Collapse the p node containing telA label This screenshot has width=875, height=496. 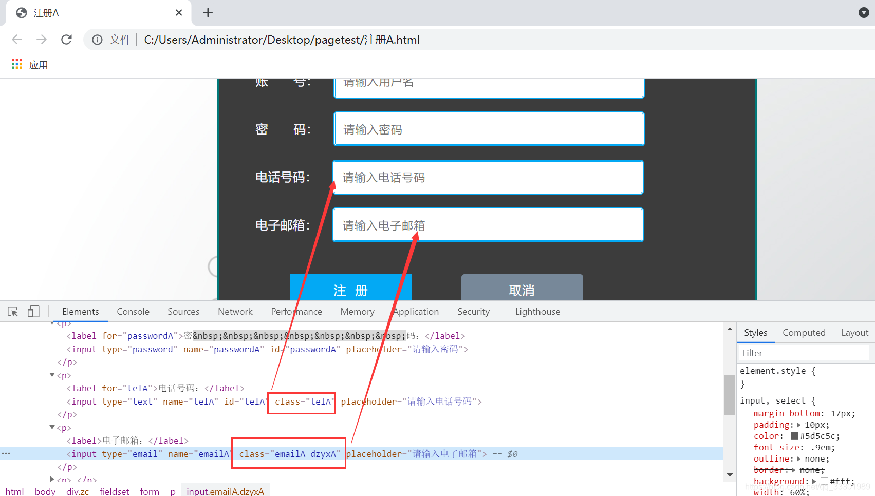(x=52, y=375)
